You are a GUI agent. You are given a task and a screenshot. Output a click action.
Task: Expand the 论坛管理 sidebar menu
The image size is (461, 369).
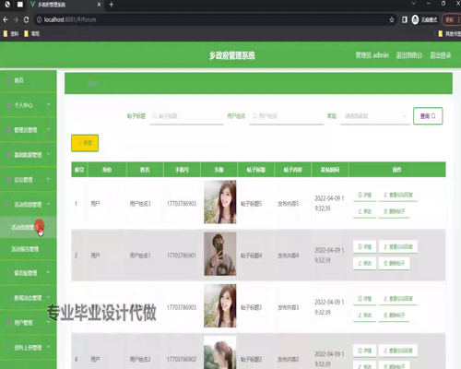click(29, 180)
